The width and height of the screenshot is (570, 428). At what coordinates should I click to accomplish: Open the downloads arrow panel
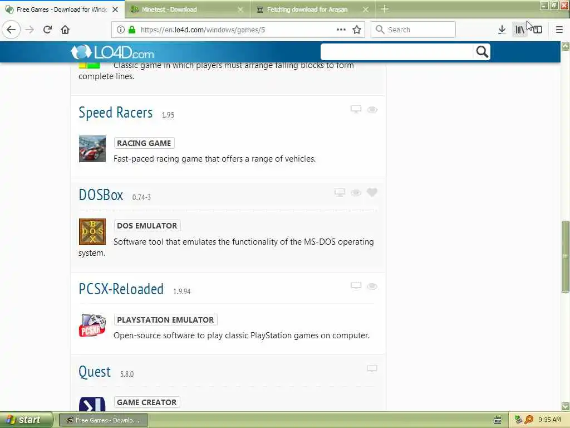point(502,30)
